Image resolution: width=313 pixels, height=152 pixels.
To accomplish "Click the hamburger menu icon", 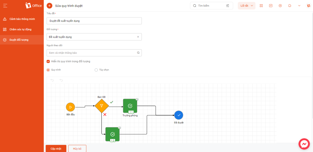I will pyautogui.click(x=6, y=5).
